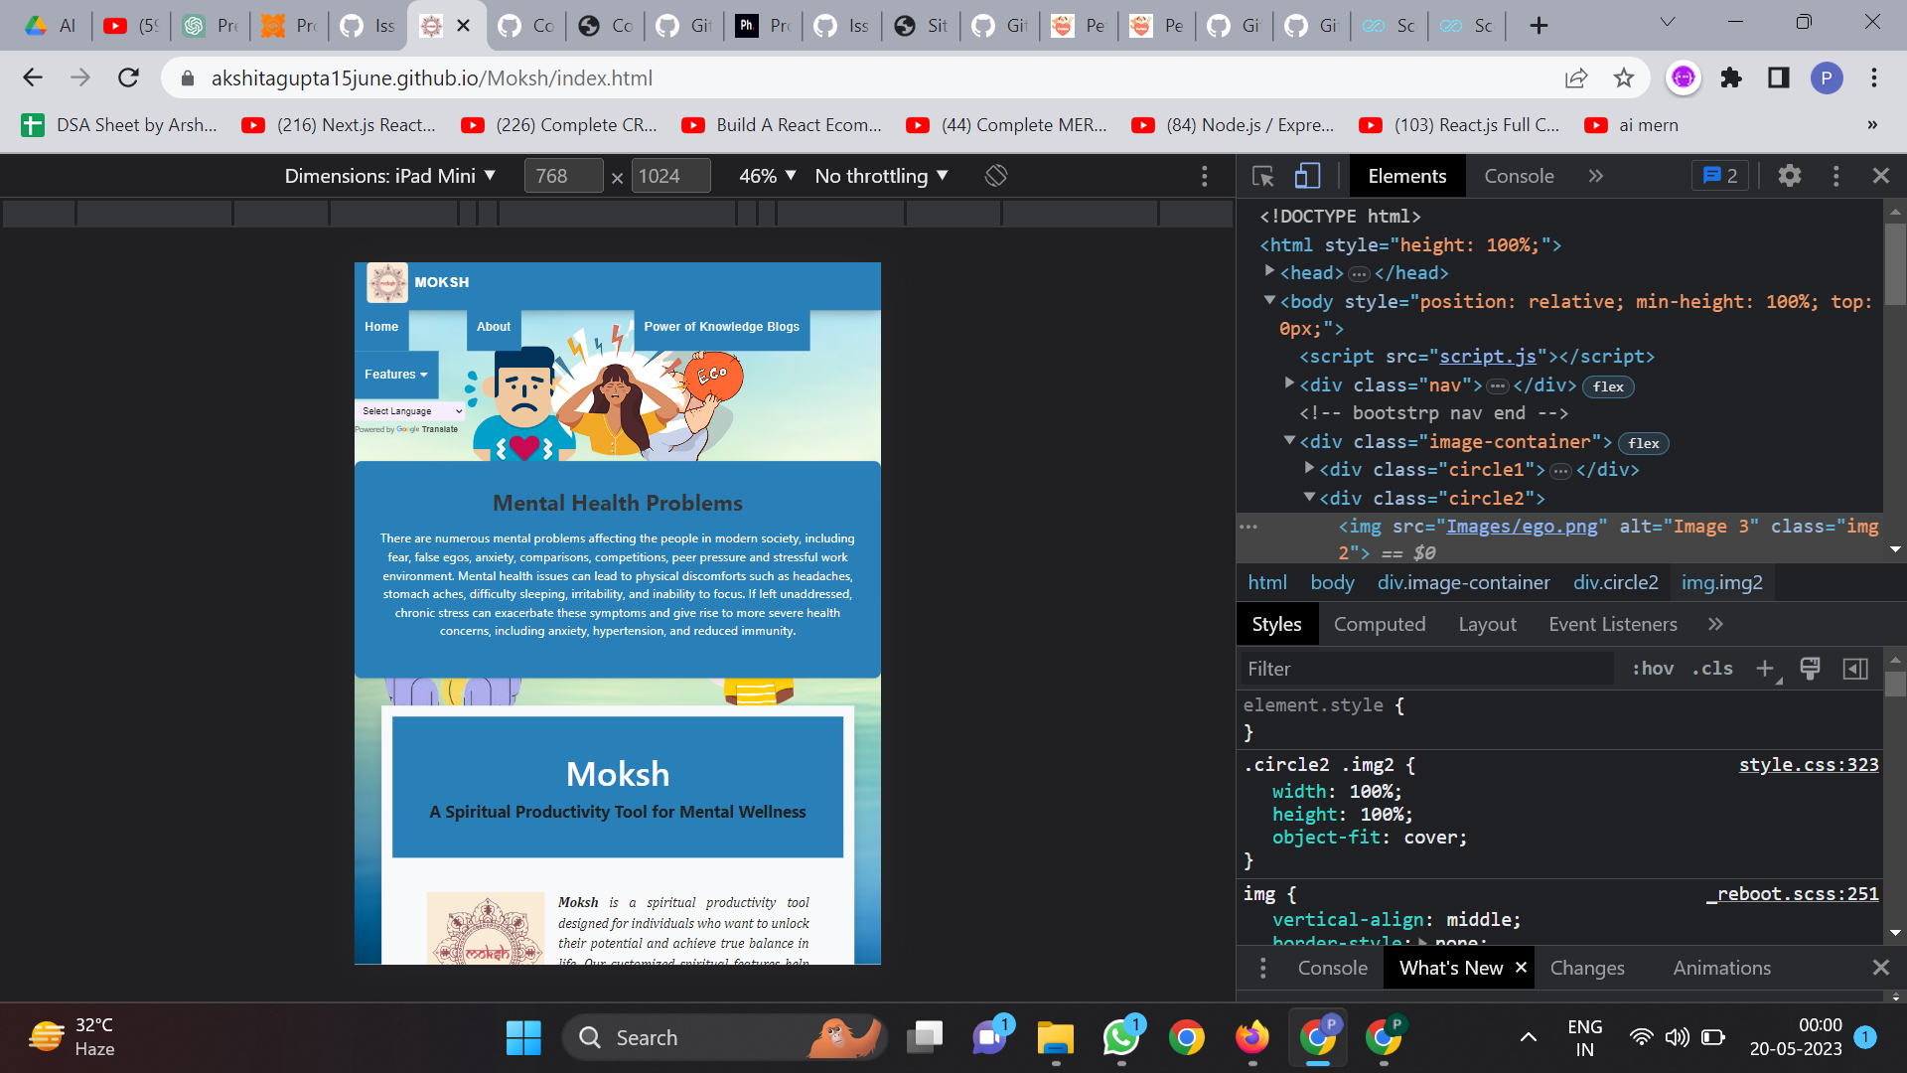Switch to the Console tab
The height and width of the screenshot is (1073, 1907).
click(x=1519, y=176)
